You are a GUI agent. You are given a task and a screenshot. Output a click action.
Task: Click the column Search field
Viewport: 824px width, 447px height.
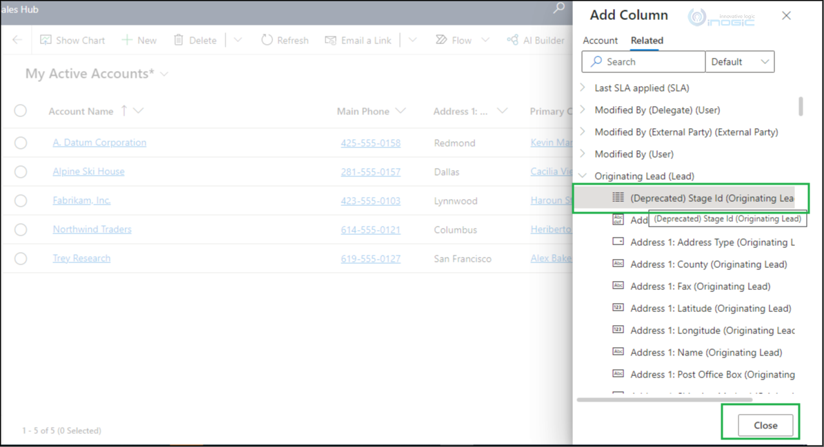(643, 61)
